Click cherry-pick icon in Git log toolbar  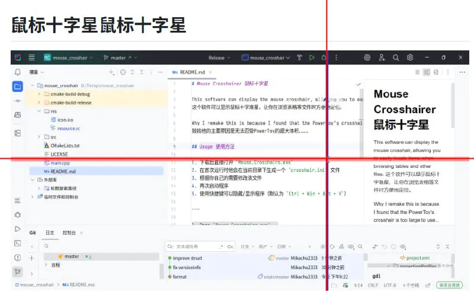(x=341, y=247)
